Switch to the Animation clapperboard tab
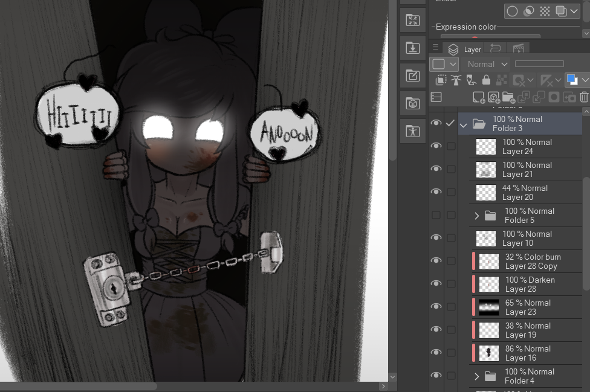The width and height of the screenshot is (590, 392). click(518, 48)
